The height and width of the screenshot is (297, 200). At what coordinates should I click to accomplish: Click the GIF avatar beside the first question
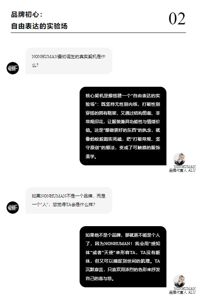click(13, 68)
